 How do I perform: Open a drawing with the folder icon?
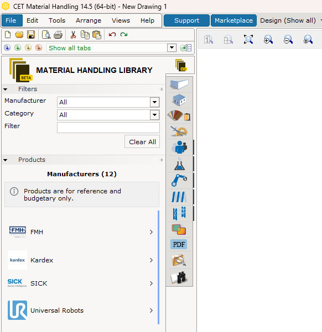[19, 34]
